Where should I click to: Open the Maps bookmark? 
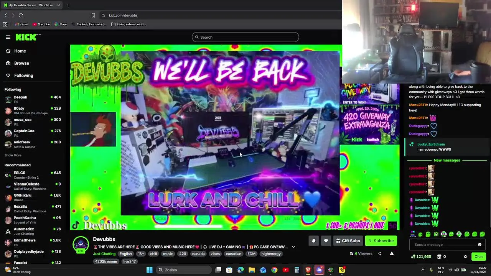(x=61, y=24)
